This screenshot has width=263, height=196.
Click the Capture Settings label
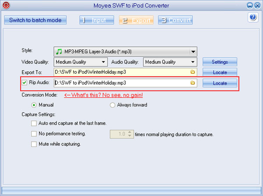click(39, 114)
